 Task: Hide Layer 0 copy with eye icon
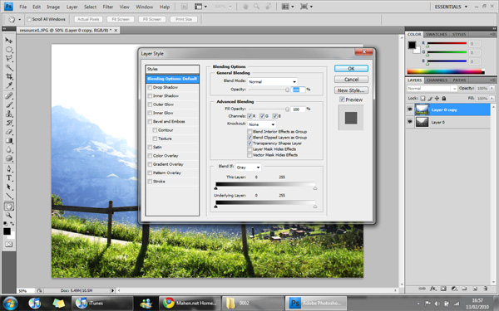pos(410,109)
